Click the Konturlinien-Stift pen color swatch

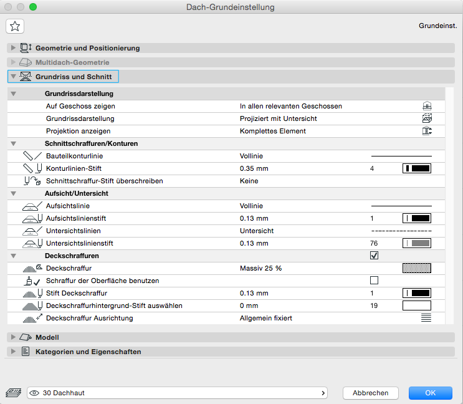[x=417, y=168]
